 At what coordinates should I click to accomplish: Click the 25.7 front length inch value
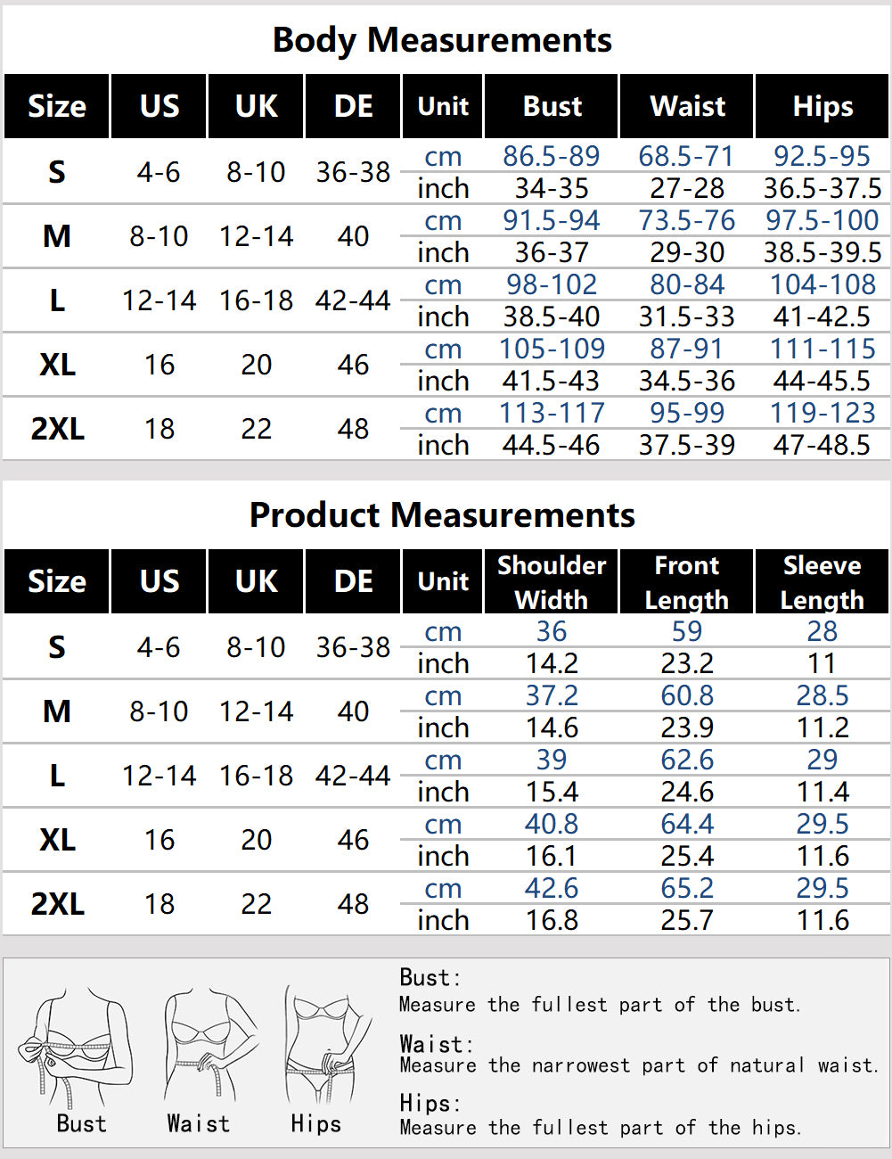(x=687, y=920)
